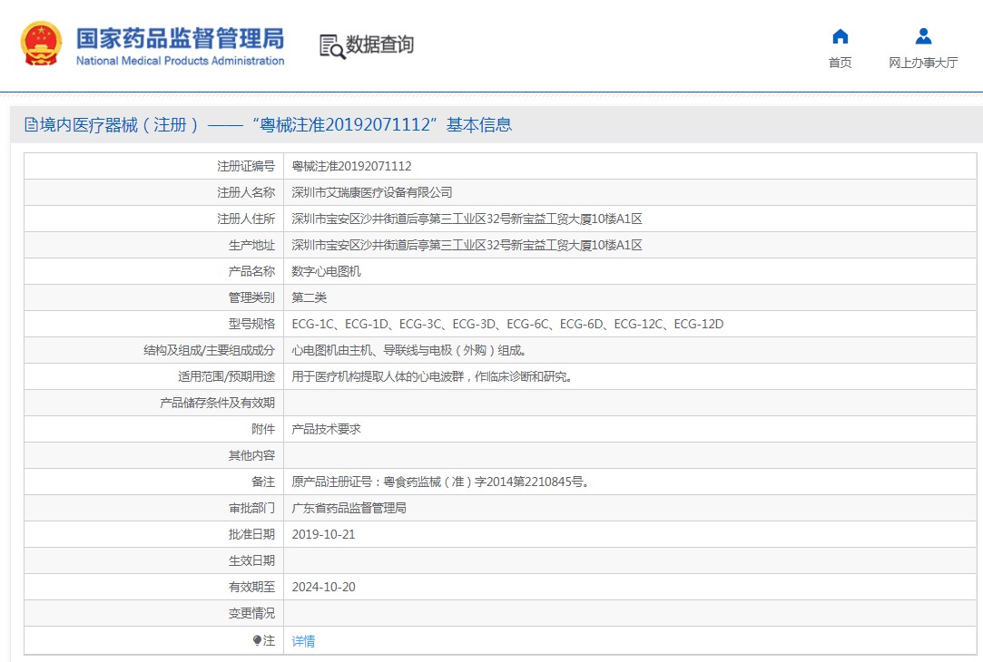Click the national emblem logo
983x662 pixels.
(42, 44)
